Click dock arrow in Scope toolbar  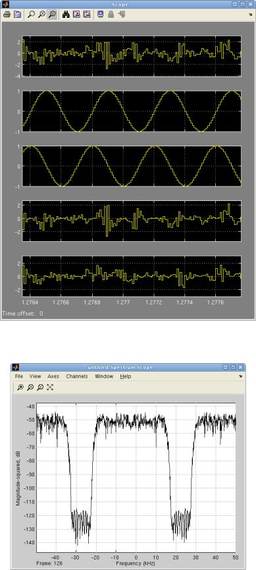(251, 14)
